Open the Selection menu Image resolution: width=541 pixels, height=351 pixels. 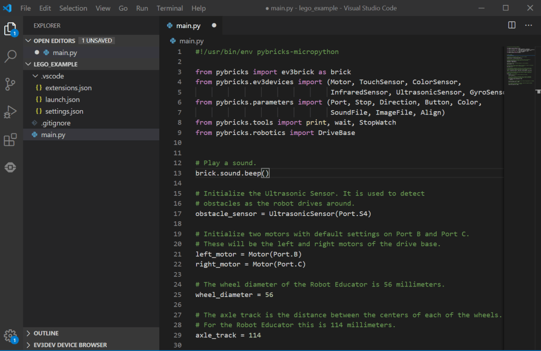click(73, 8)
